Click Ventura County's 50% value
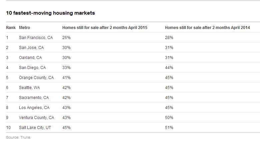 169,118
